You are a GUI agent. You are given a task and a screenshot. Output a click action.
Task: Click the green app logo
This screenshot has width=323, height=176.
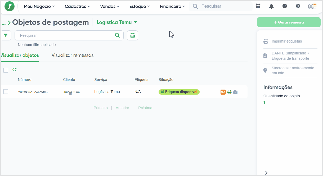pos(10,6)
